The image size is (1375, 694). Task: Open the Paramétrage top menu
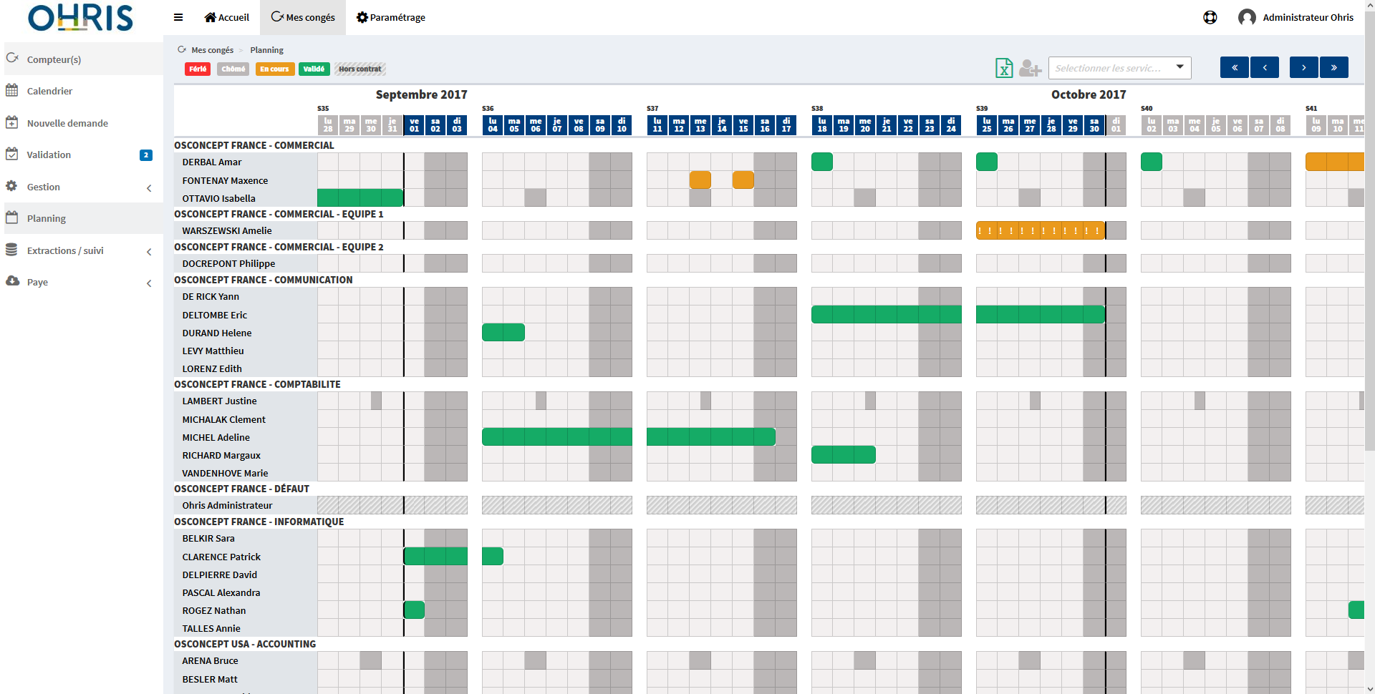pyautogui.click(x=391, y=17)
